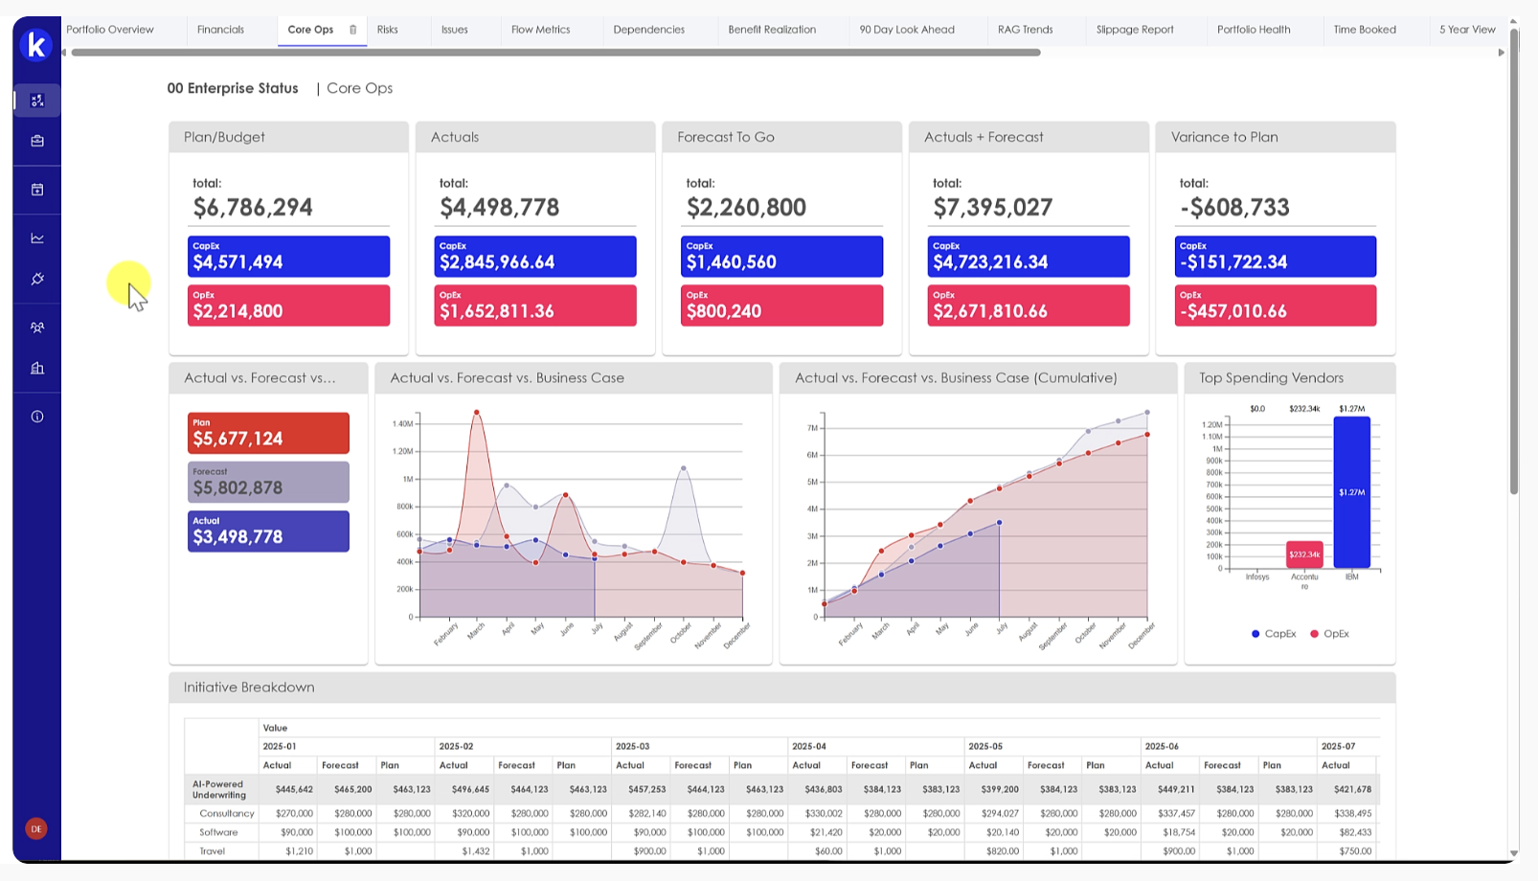Open the briefcase portfolio sidebar icon
The height and width of the screenshot is (881, 1538).
coord(37,141)
